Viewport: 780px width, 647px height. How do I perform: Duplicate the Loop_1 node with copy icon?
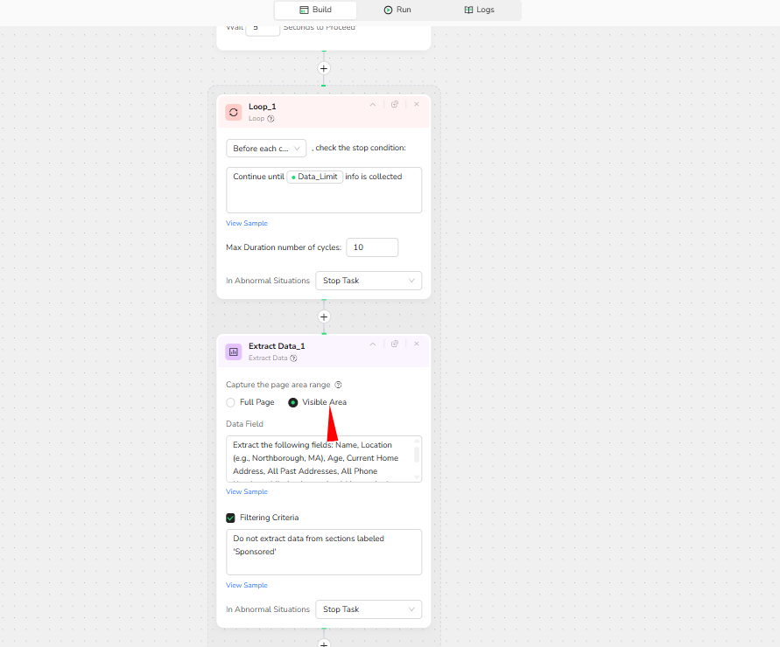pyautogui.click(x=395, y=104)
